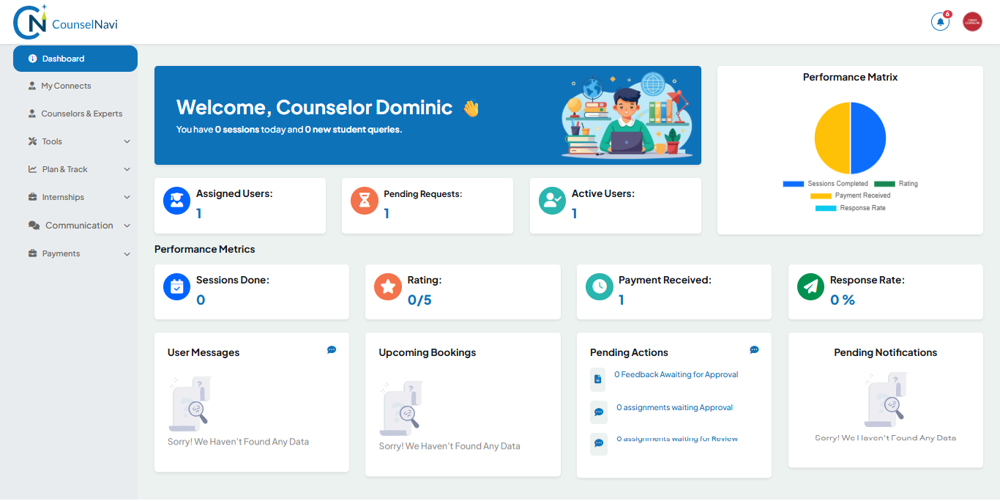This screenshot has width=1000, height=501.
Task: Go to Counselors & Experts page
Action: 81,114
